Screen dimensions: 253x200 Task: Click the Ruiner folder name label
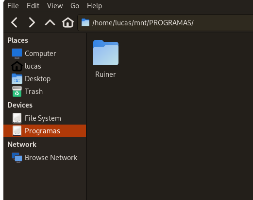coord(105,74)
